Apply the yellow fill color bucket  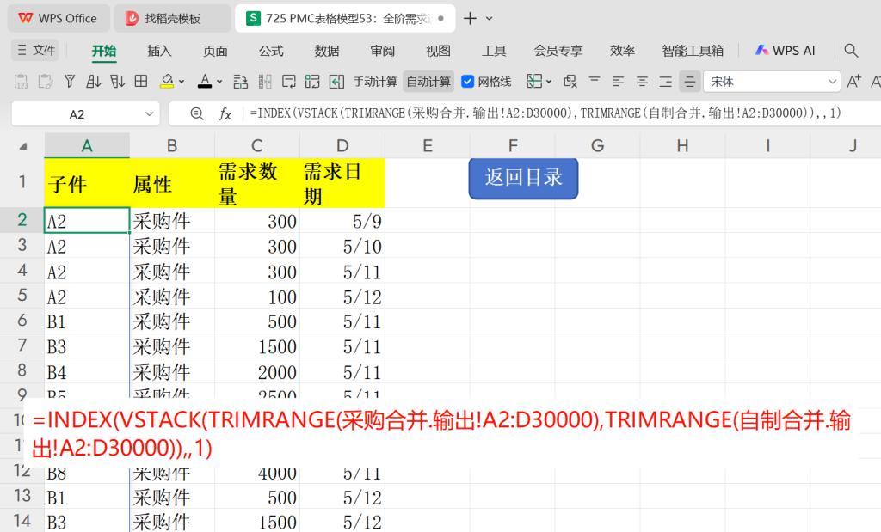pos(167,82)
